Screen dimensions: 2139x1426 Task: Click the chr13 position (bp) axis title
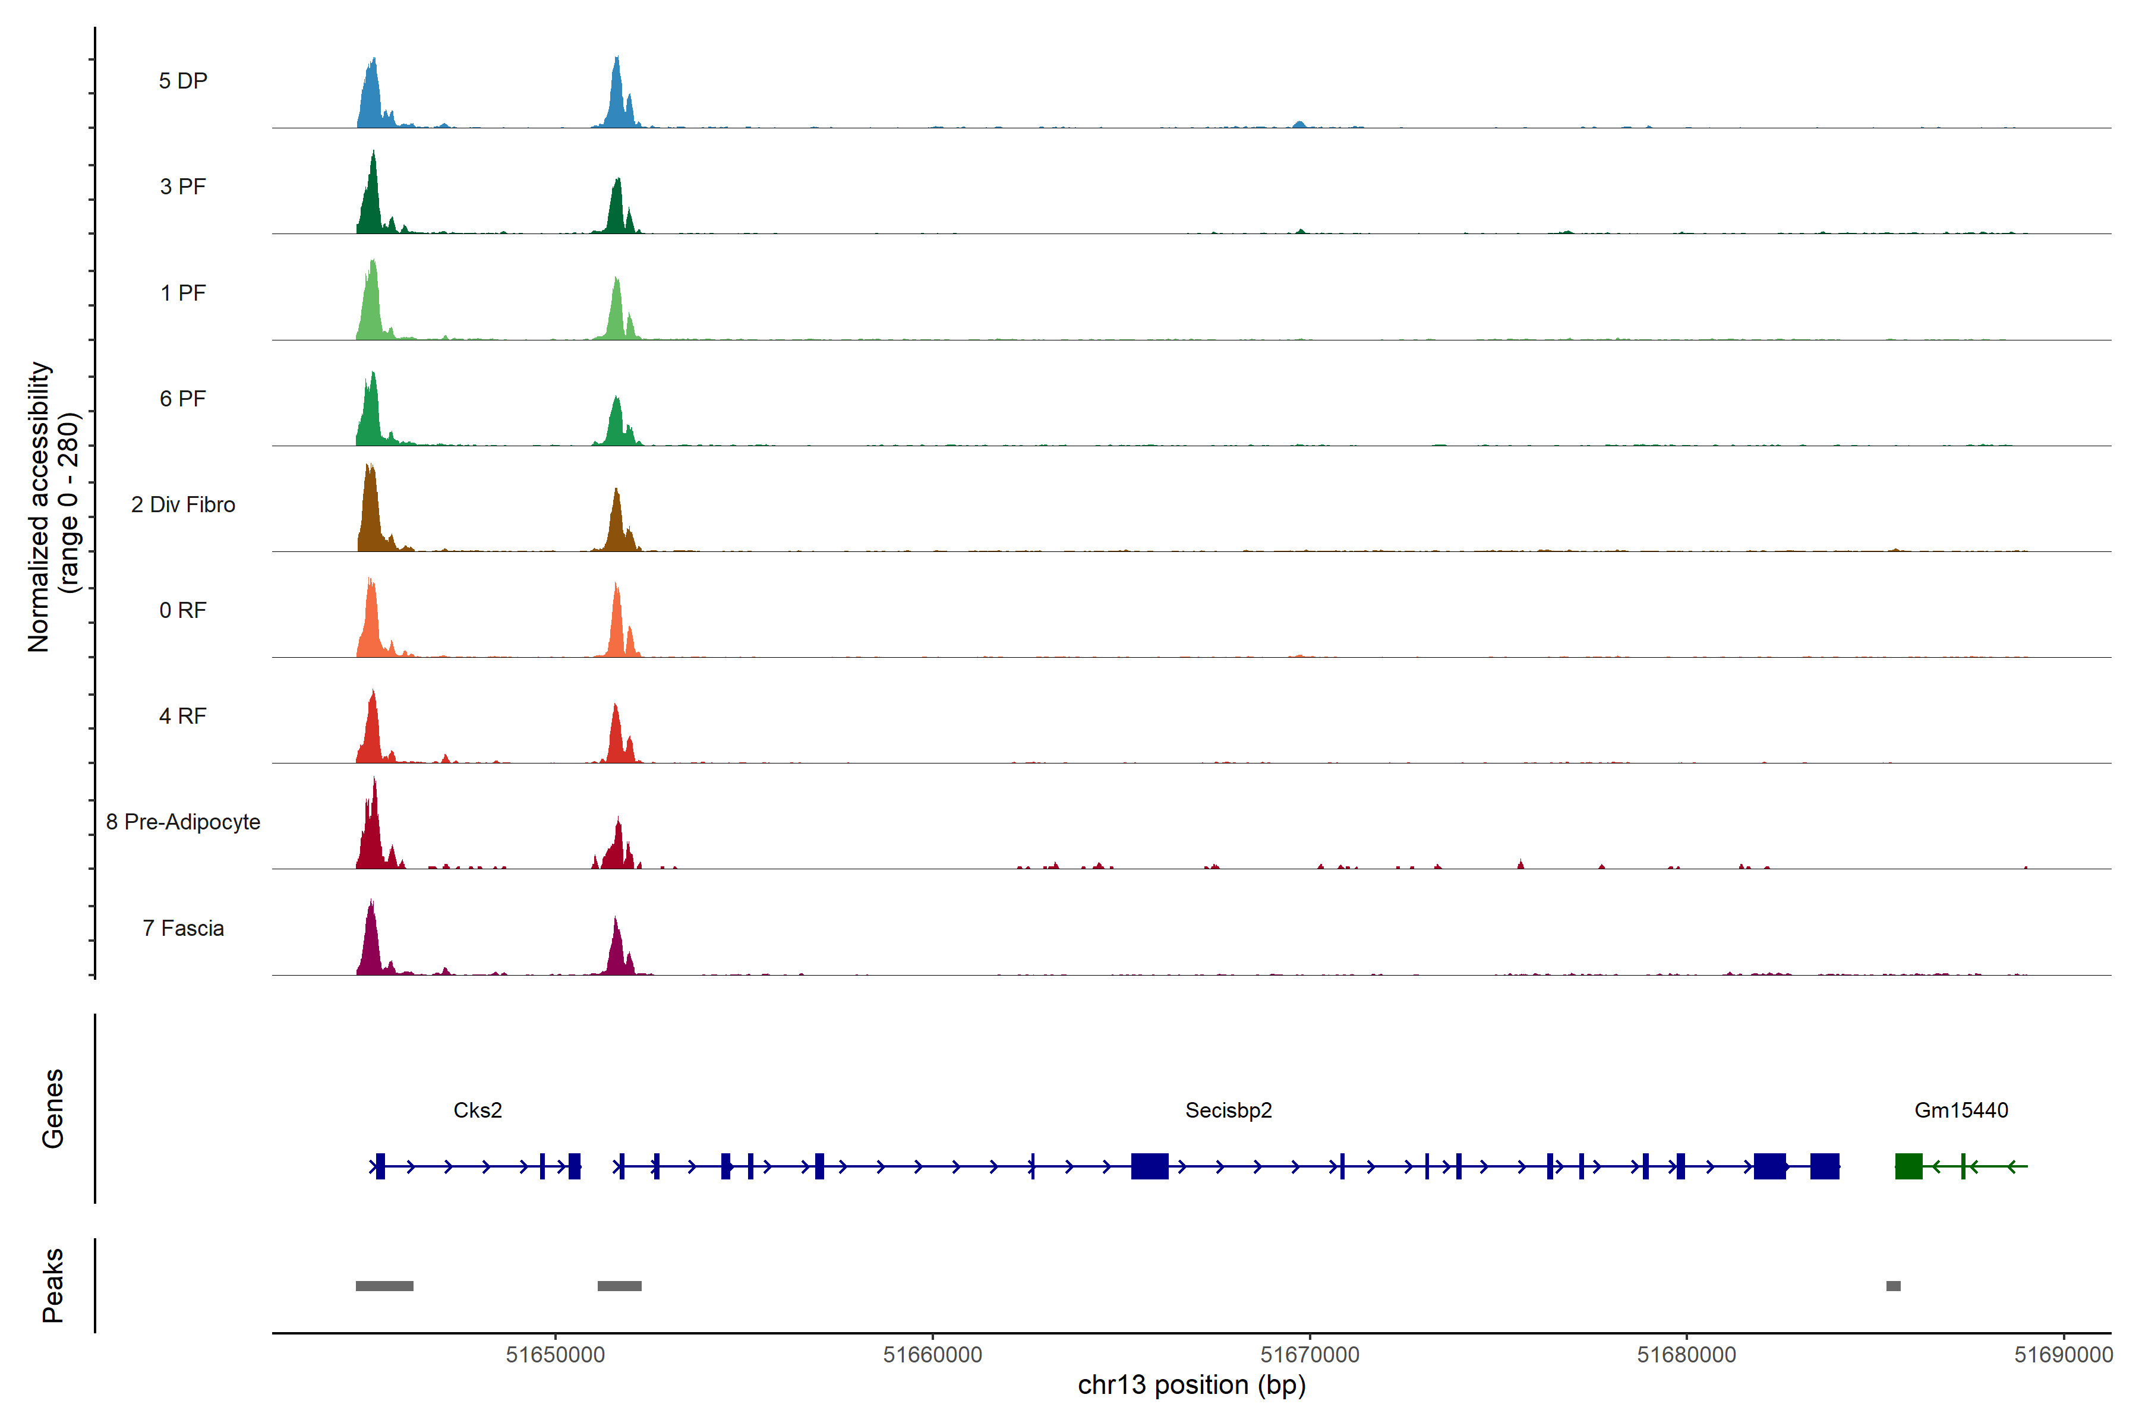1191,1386
